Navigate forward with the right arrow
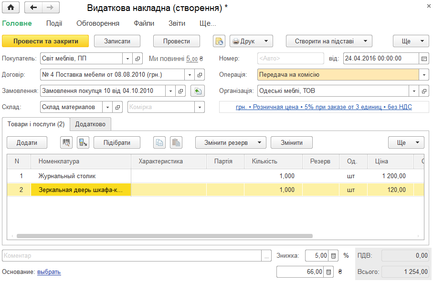Viewport: 433px width, 282px height. click(51, 8)
